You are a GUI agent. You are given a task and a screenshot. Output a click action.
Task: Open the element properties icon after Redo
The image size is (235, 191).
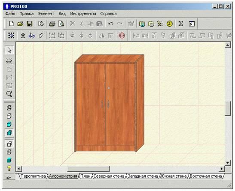pos(131,24)
